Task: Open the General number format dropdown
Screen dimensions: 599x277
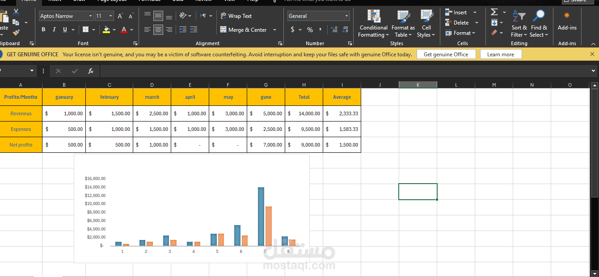Action: [346, 16]
